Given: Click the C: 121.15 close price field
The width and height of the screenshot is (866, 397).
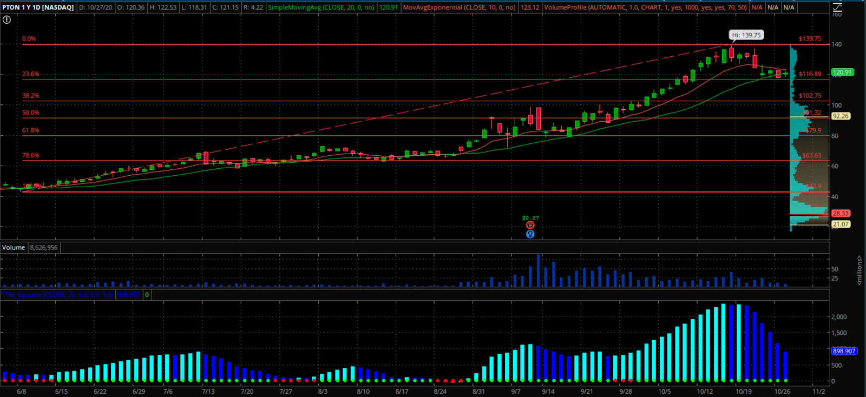Looking at the screenshot, I should point(225,8).
